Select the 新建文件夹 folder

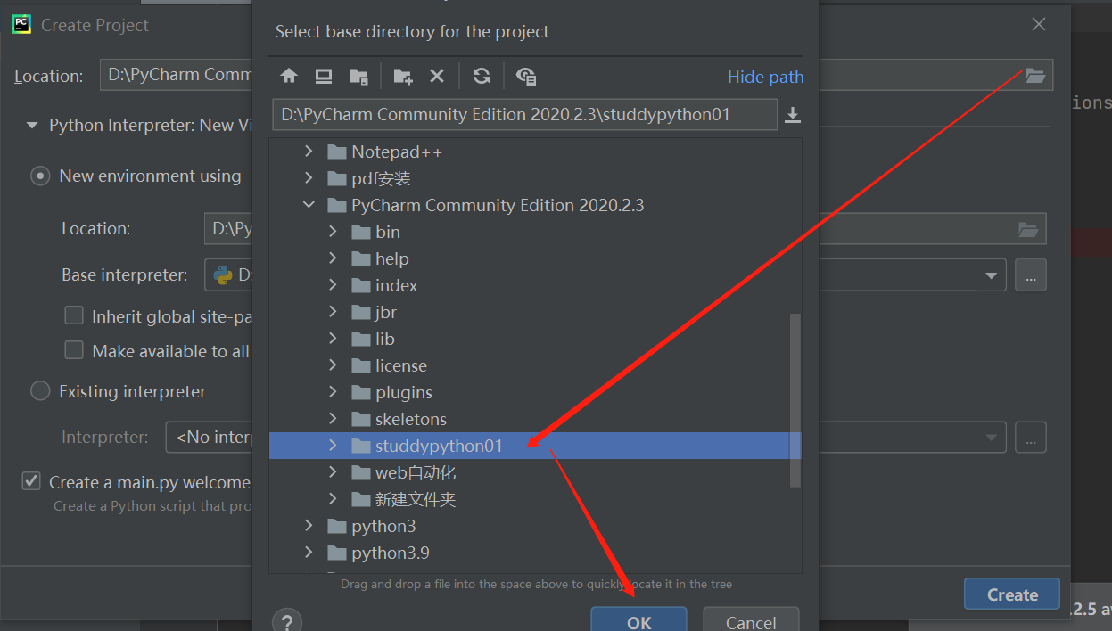click(404, 500)
